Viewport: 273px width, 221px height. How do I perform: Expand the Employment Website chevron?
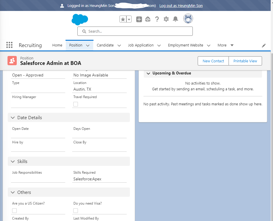click(x=209, y=45)
